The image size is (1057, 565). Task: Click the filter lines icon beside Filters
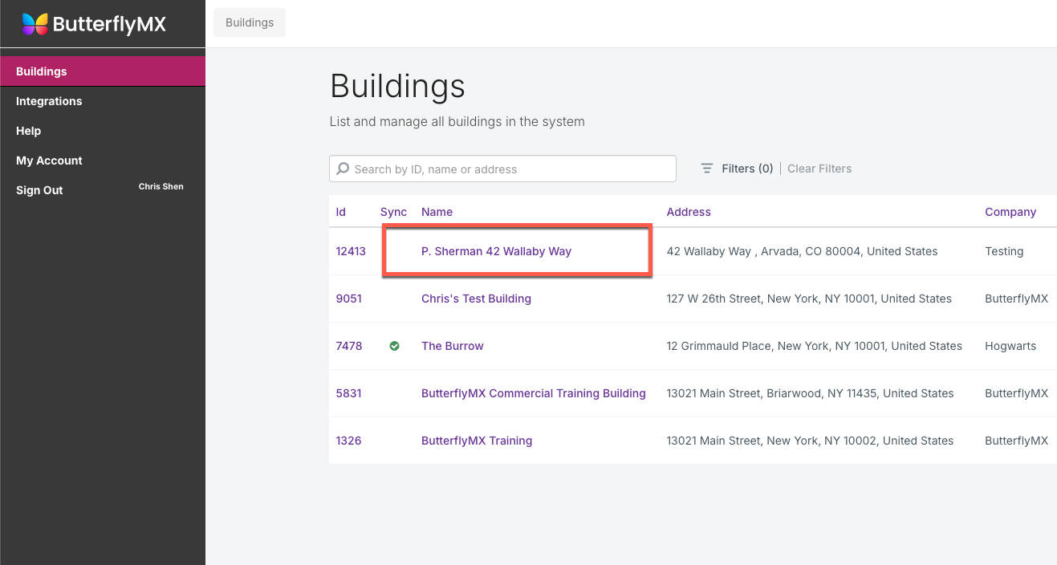[707, 169]
